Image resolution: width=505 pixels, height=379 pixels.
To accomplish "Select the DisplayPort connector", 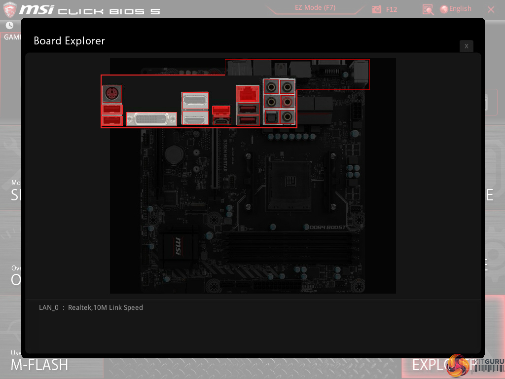I will coord(195,101).
